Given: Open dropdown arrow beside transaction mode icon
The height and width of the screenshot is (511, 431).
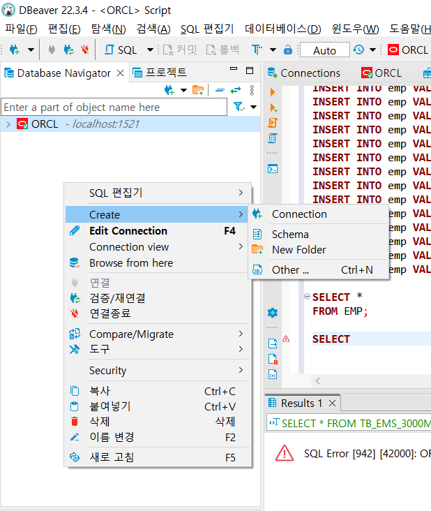Looking at the screenshot, I should 273,50.
